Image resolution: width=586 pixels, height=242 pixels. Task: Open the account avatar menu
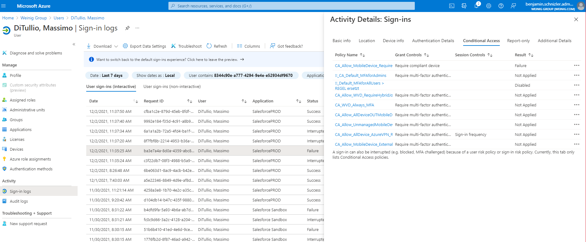(x=580, y=6)
